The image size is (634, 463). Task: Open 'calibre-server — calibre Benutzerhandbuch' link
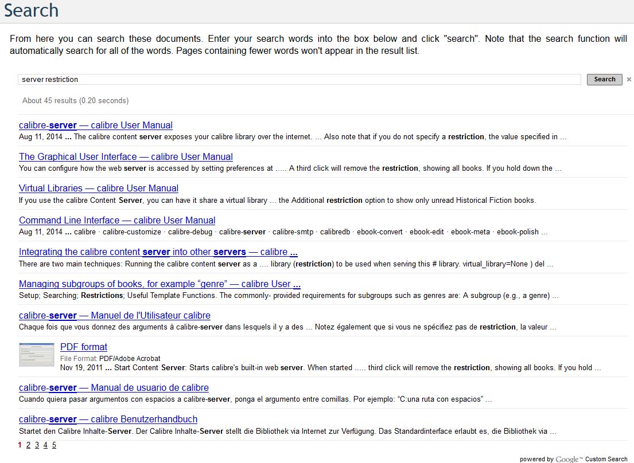point(108,419)
